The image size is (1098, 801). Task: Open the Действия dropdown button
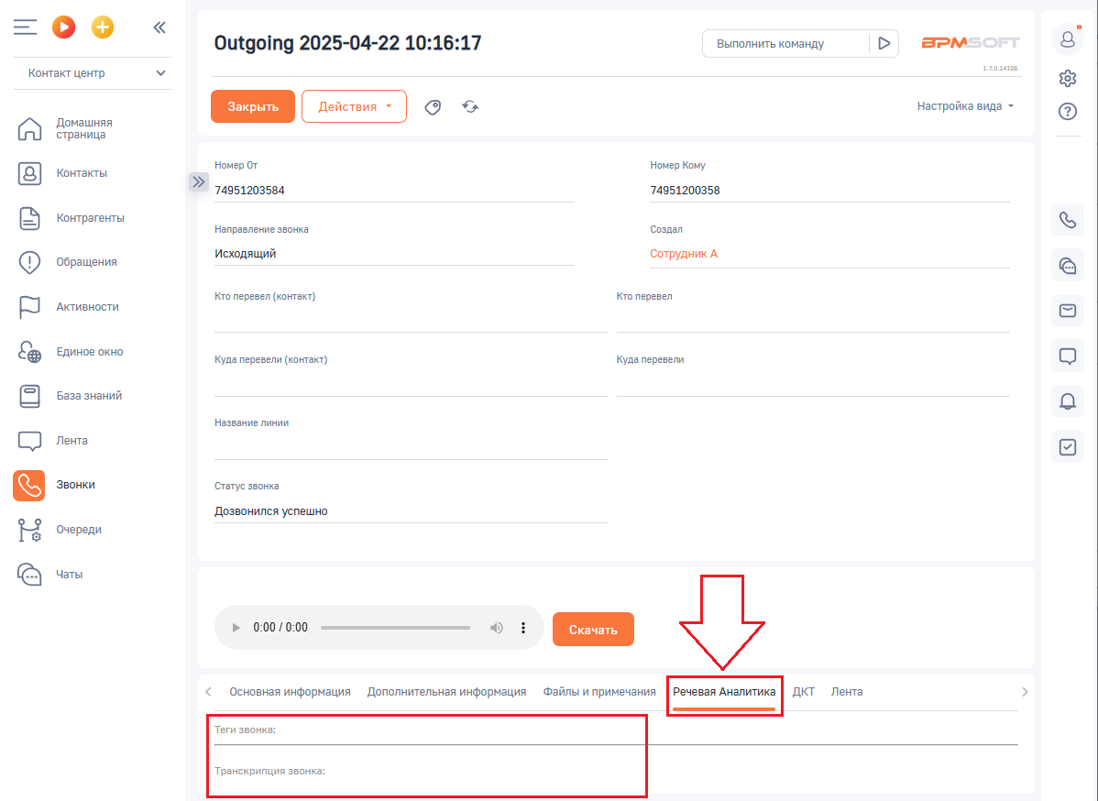coord(355,106)
